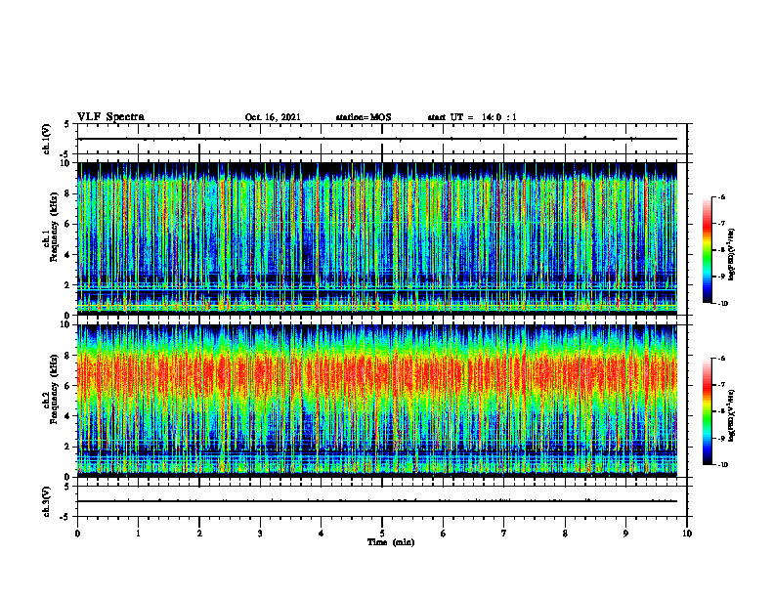
Task: Click the "station=MOS" header label
Action: pyautogui.click(x=364, y=117)
